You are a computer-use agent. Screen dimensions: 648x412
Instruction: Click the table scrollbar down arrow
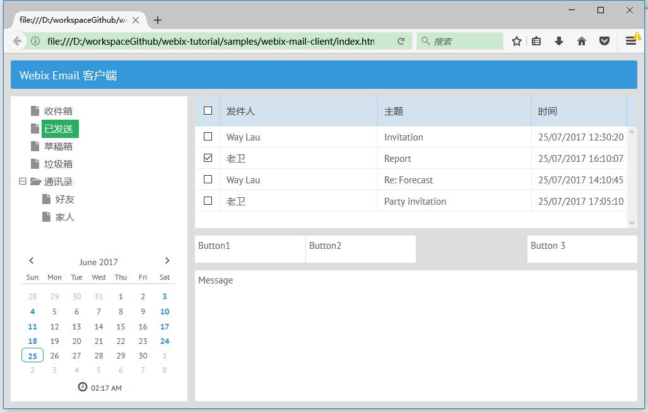632,223
